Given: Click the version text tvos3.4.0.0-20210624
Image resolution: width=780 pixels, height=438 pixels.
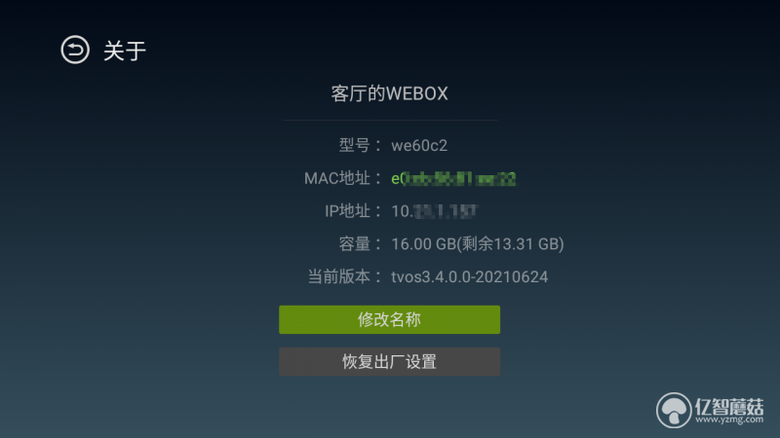Looking at the screenshot, I should click(470, 276).
